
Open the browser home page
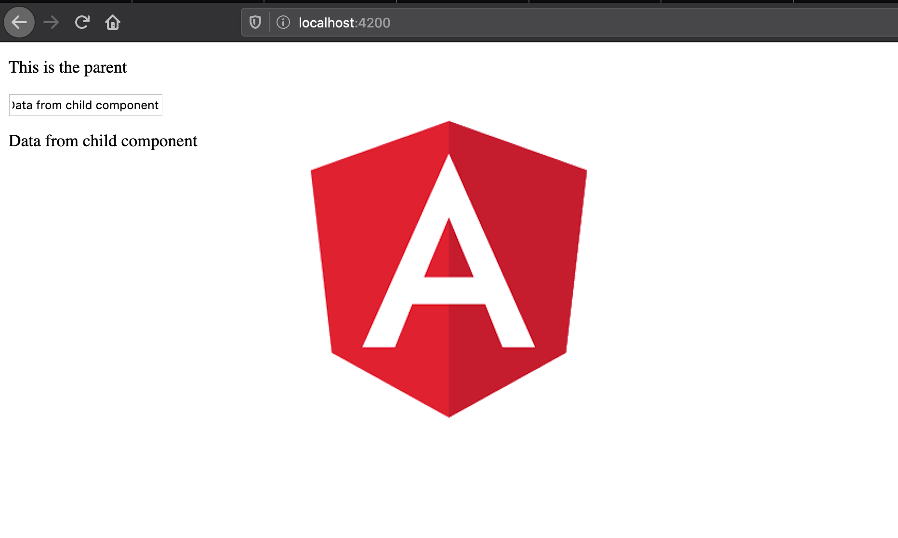click(112, 22)
